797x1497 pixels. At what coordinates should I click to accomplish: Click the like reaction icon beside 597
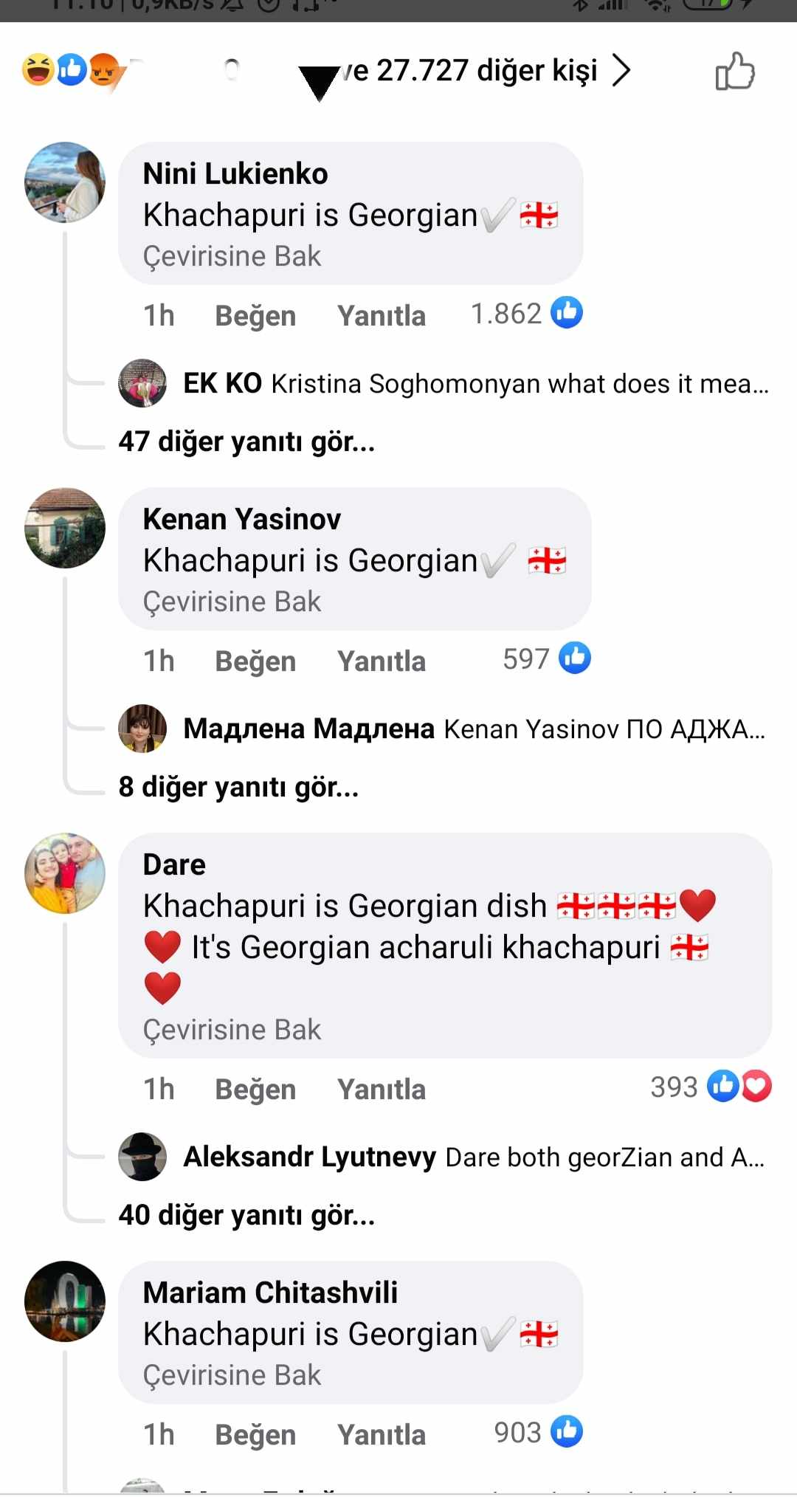[x=575, y=658]
